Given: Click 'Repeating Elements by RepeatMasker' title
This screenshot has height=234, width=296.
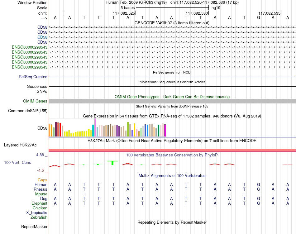Looking at the screenshot, I should 172,222.
